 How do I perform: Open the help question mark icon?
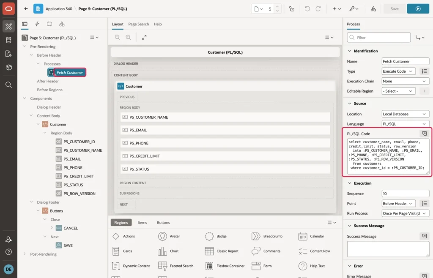pos(8,252)
